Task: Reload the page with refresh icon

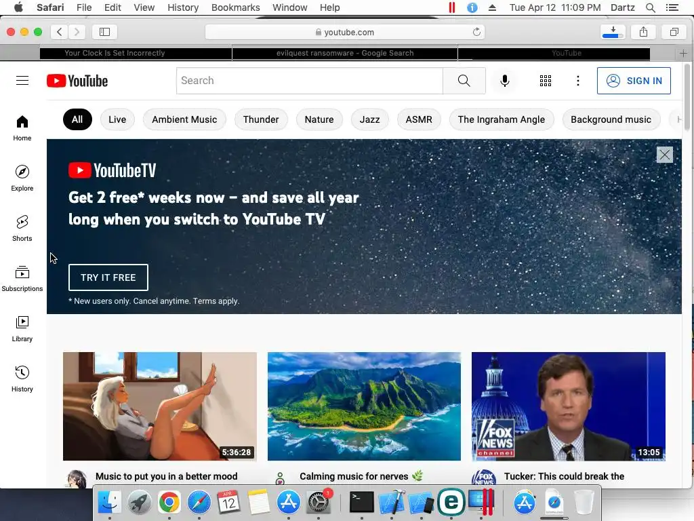Action: point(476,32)
